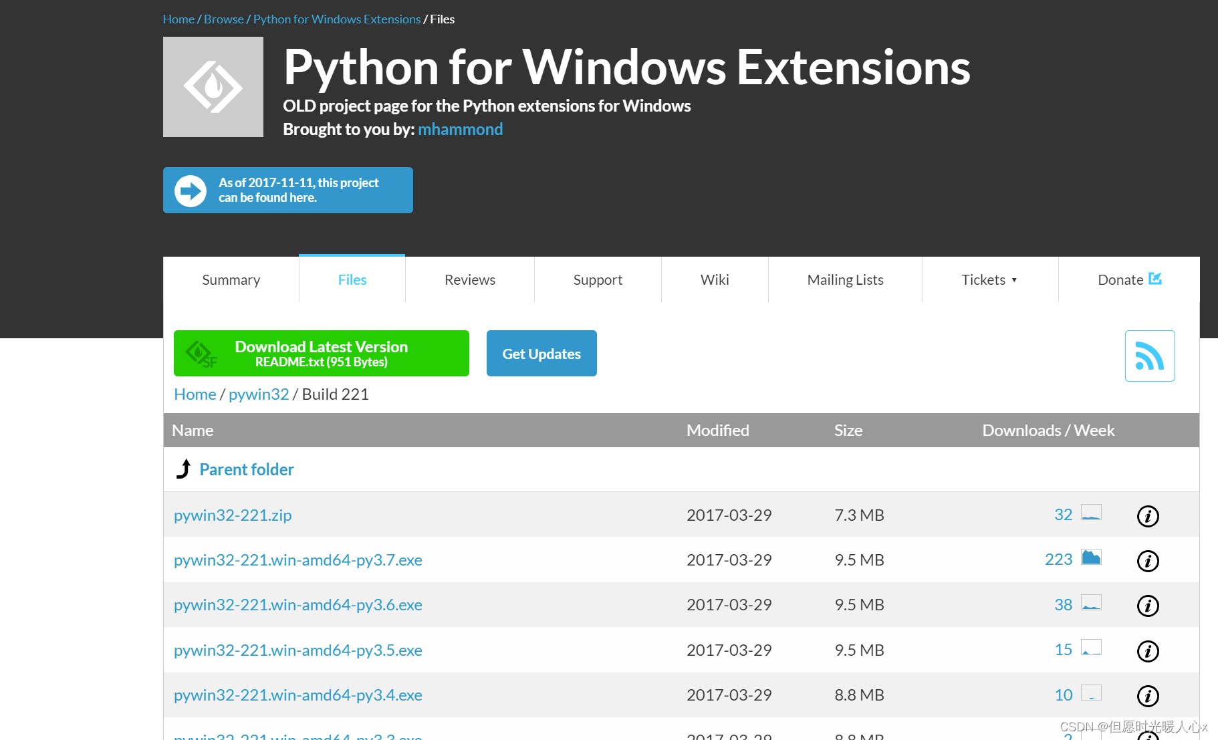Screen dimensions: 1218x740
Task: Click the 38 downloads count link
Action: 1063,604
